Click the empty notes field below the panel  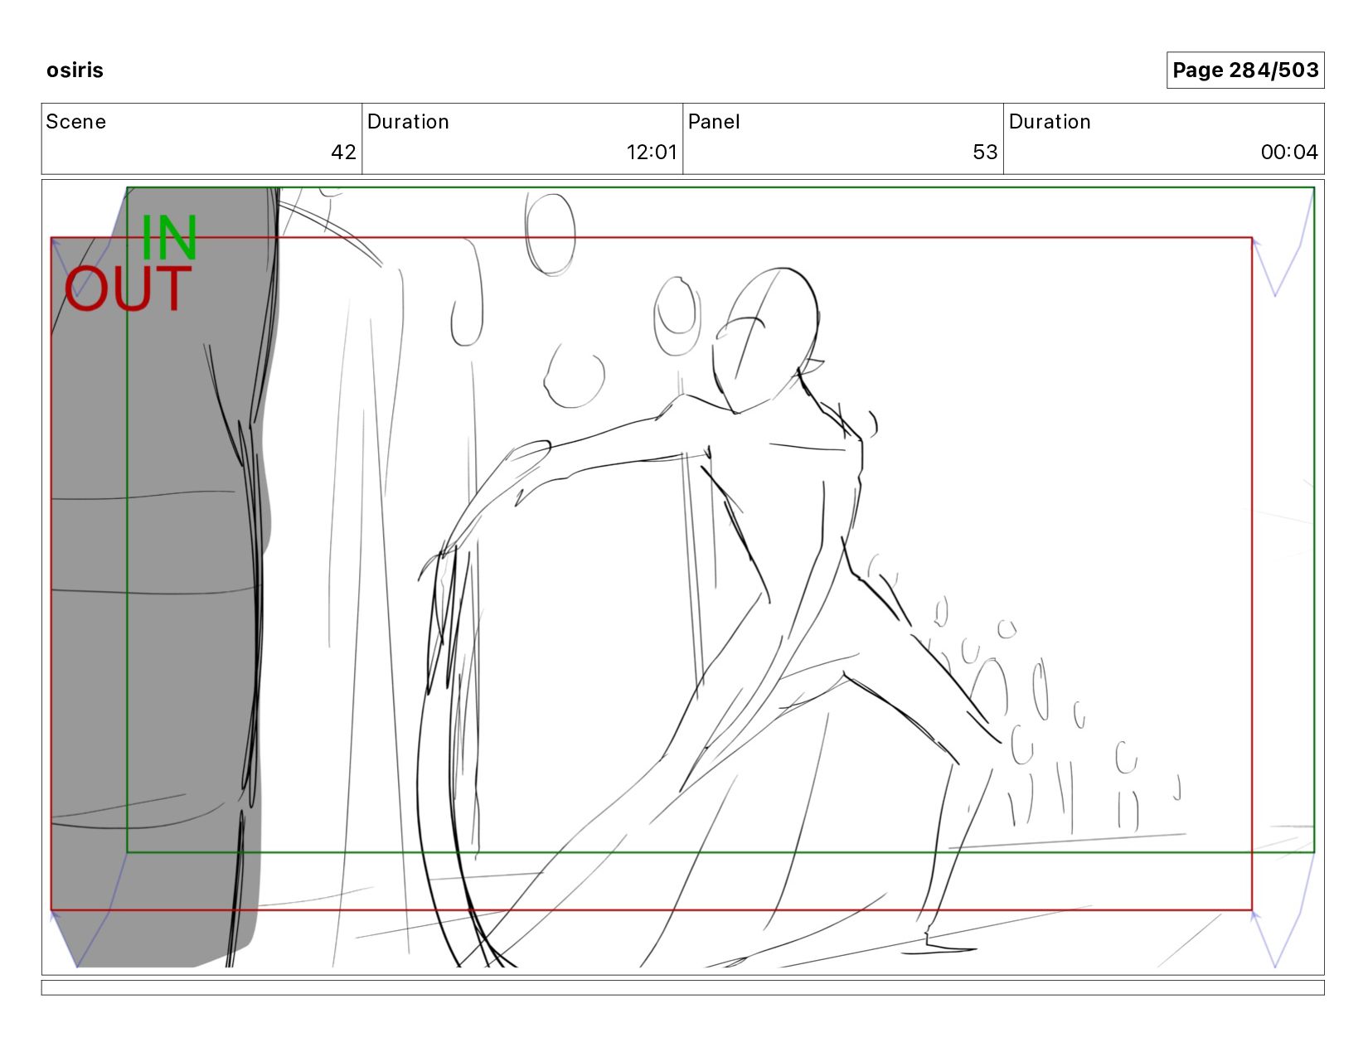pyautogui.click(x=682, y=987)
